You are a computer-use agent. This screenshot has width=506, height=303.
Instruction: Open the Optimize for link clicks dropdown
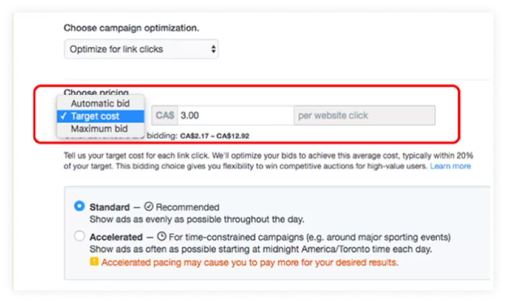coord(141,49)
